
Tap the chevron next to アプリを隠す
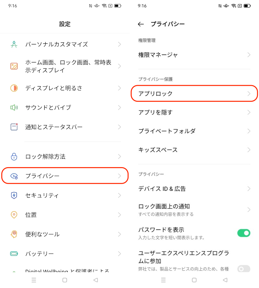pyautogui.click(x=249, y=112)
